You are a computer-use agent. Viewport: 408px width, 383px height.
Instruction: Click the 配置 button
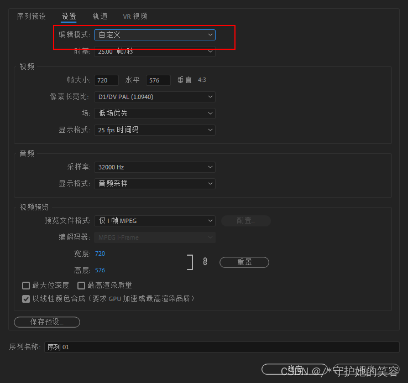coord(246,221)
